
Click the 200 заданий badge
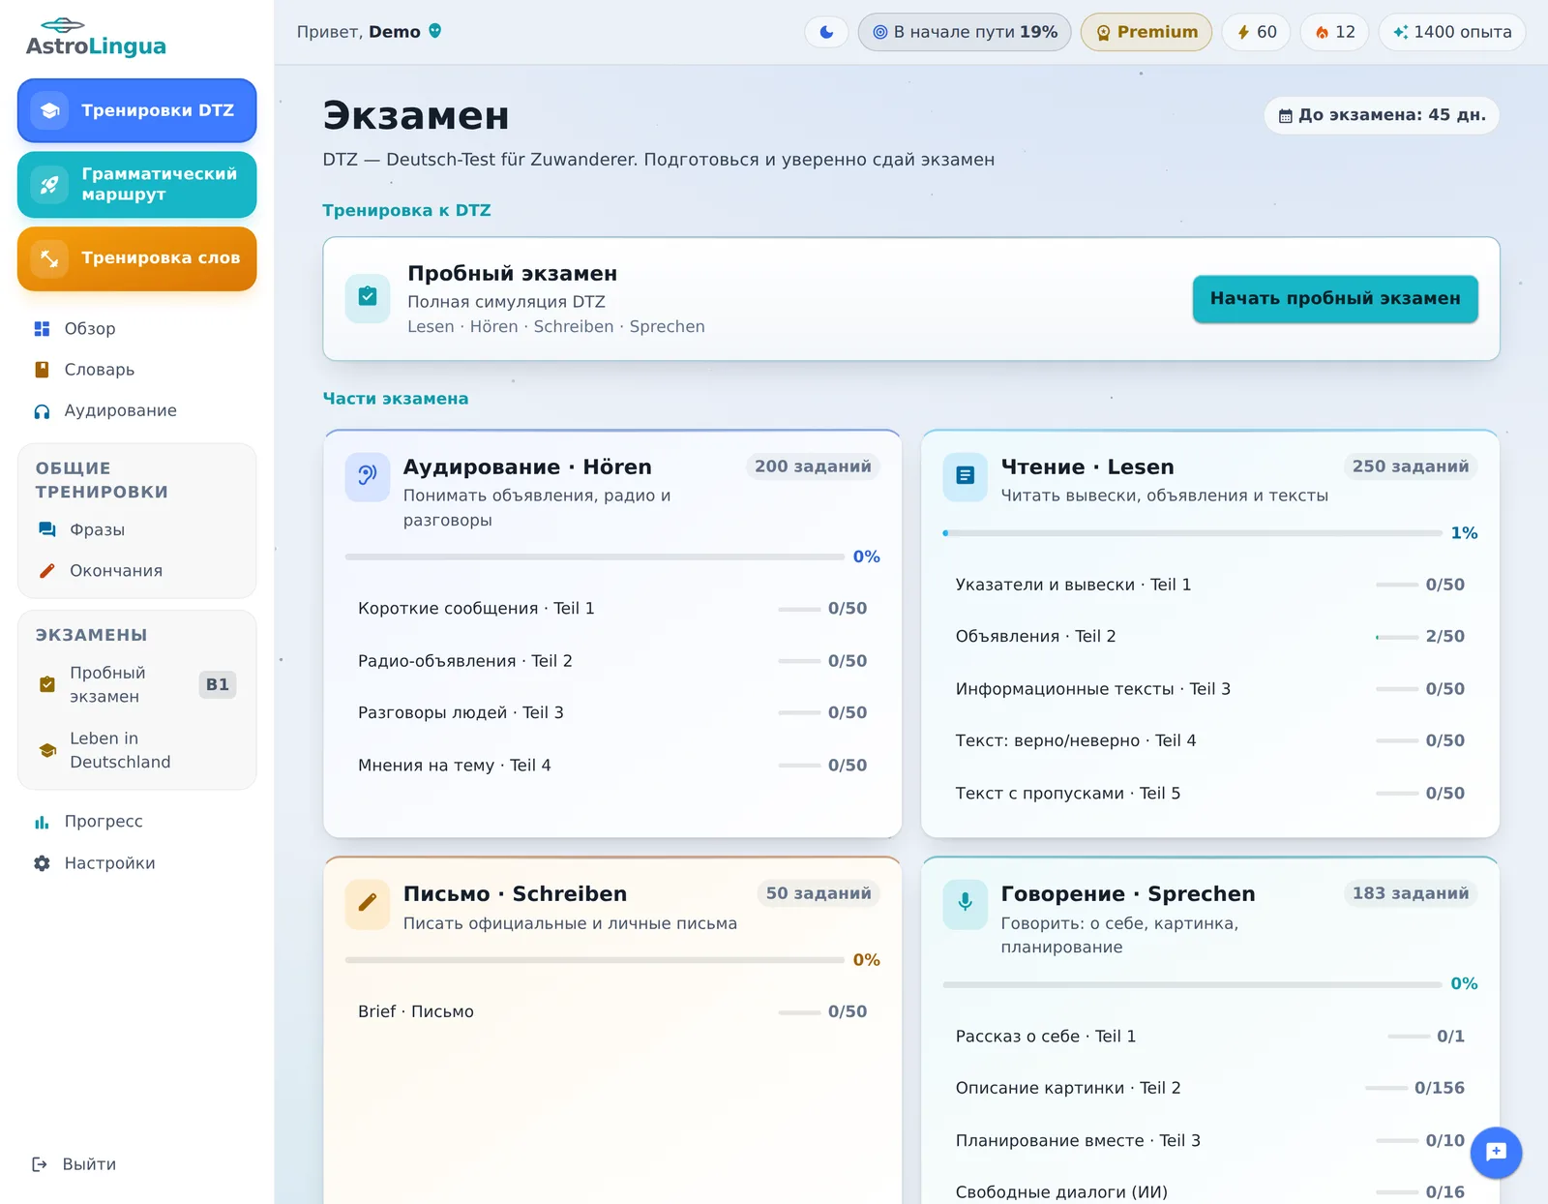coord(813,467)
